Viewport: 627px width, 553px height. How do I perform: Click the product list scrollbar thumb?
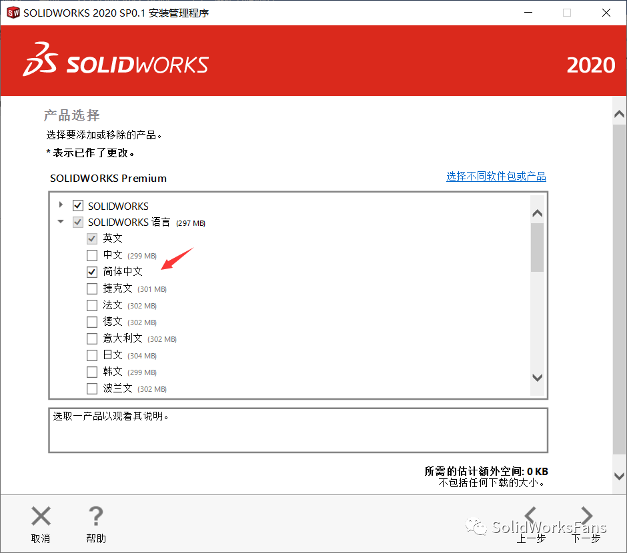[x=538, y=248]
